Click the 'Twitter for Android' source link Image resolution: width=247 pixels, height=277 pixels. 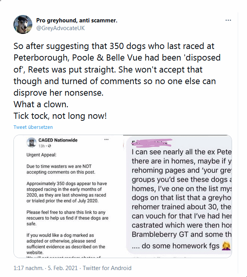(107, 268)
